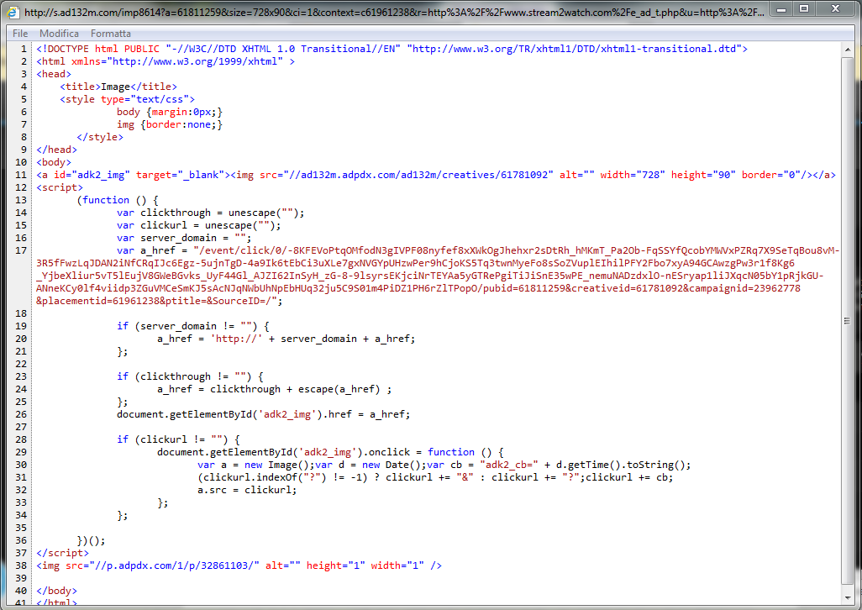Screen dimensions: 862x610
Task: Click the if (clickthrough != "") line
Action: [190, 377]
